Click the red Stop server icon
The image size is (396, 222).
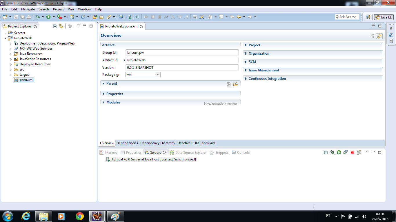352,152
